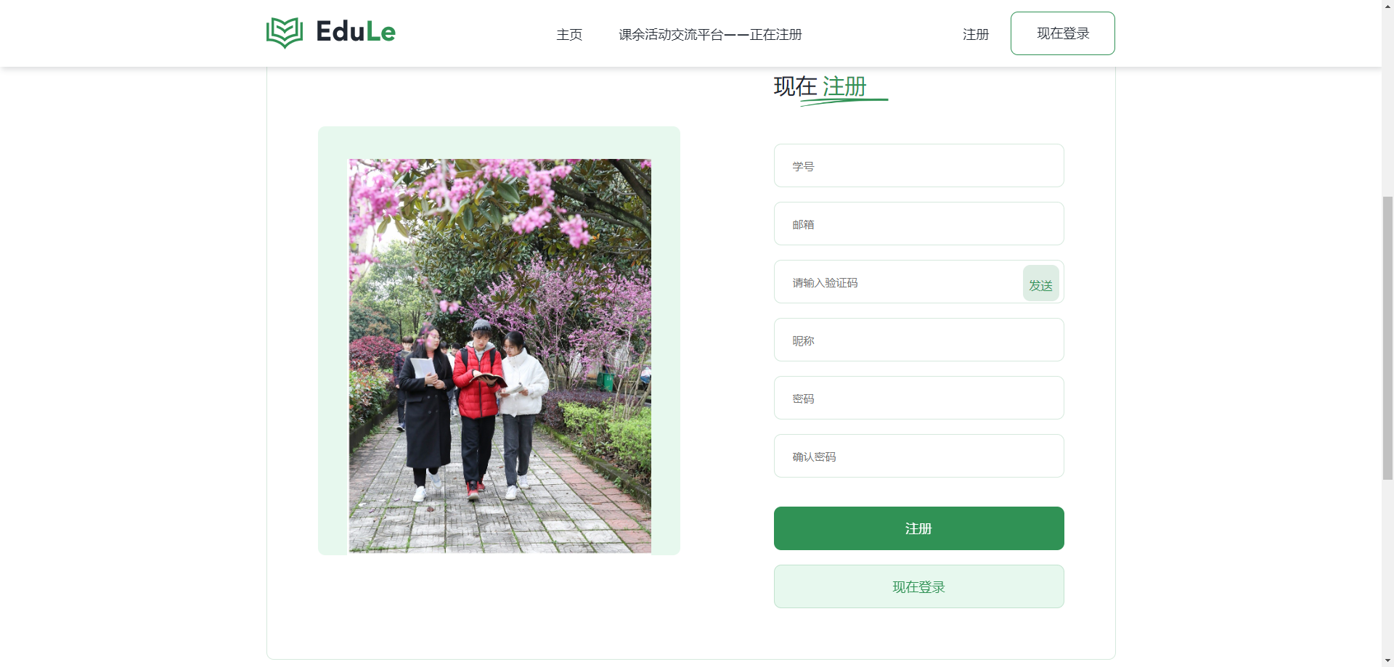Click the EduLe book logo icon
Screen dimensions: 1394x667
[x=285, y=33]
